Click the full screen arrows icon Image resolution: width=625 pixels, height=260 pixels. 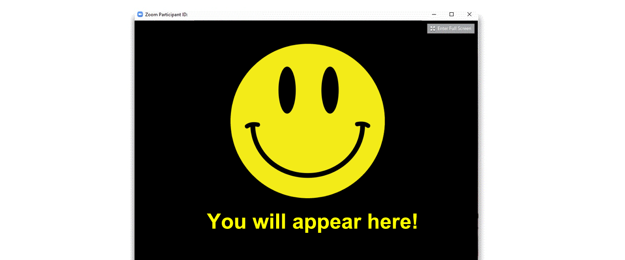(x=433, y=28)
